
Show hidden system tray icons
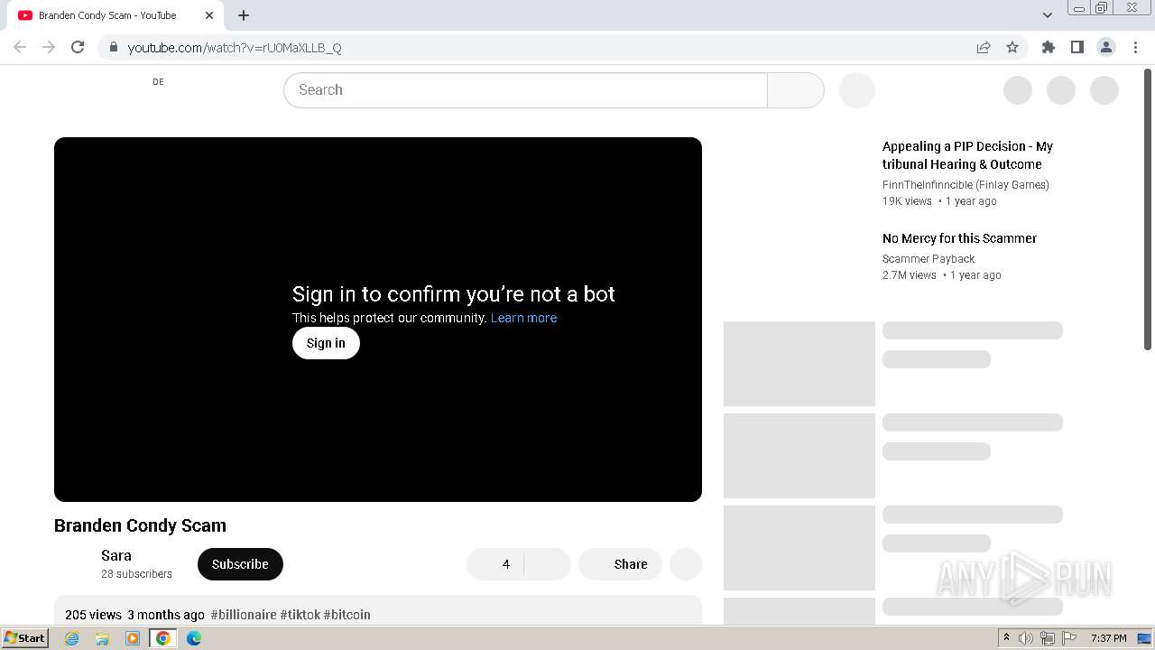coord(1006,638)
